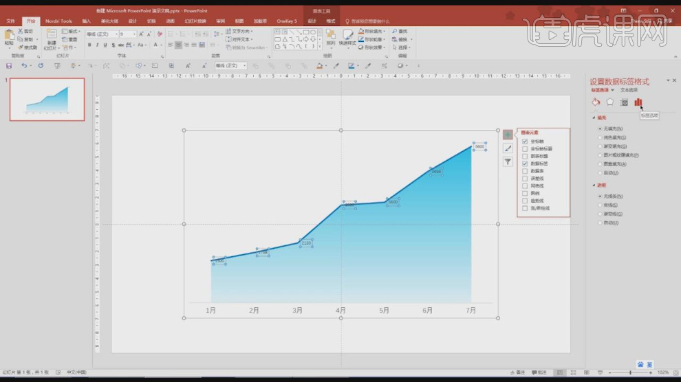681x382 pixels.
Task: Click Tell me what to do box
Action: click(x=367, y=21)
